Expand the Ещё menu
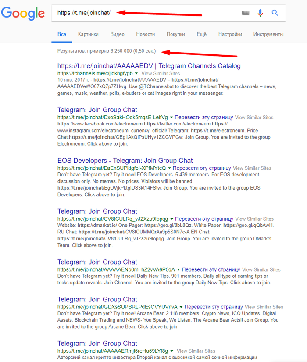This screenshot has width=307, height=362. pos(201,34)
